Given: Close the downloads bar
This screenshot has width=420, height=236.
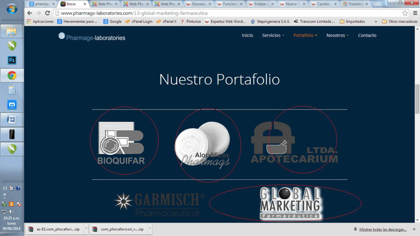Looking at the screenshot, I should coord(414,229).
